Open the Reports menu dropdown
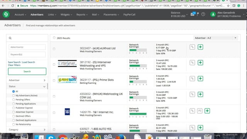 tap(82, 15)
